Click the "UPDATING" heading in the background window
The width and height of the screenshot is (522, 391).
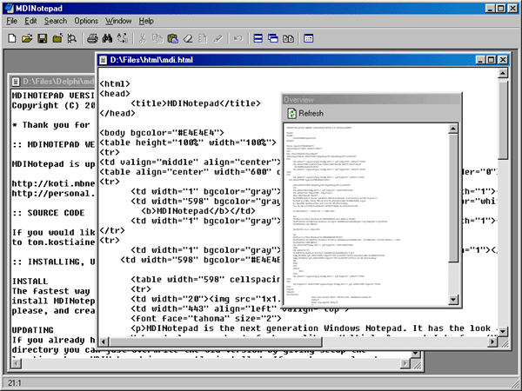click(33, 330)
